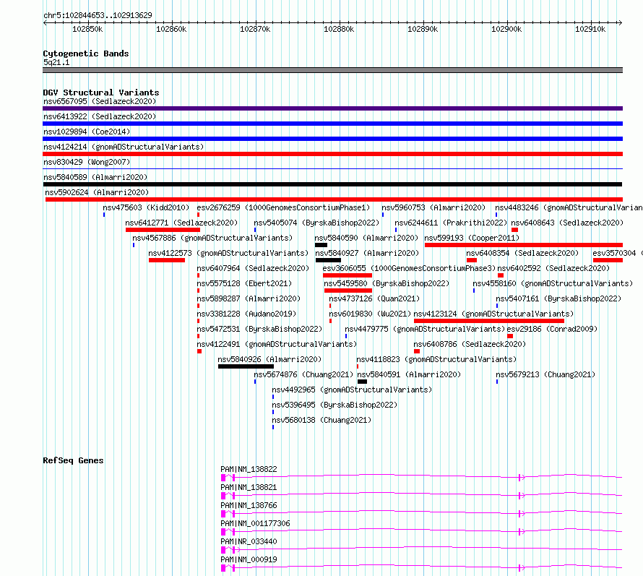This screenshot has height=576, width=643.
Task: Select the long red nsv599193 bar
Action: coord(524,245)
